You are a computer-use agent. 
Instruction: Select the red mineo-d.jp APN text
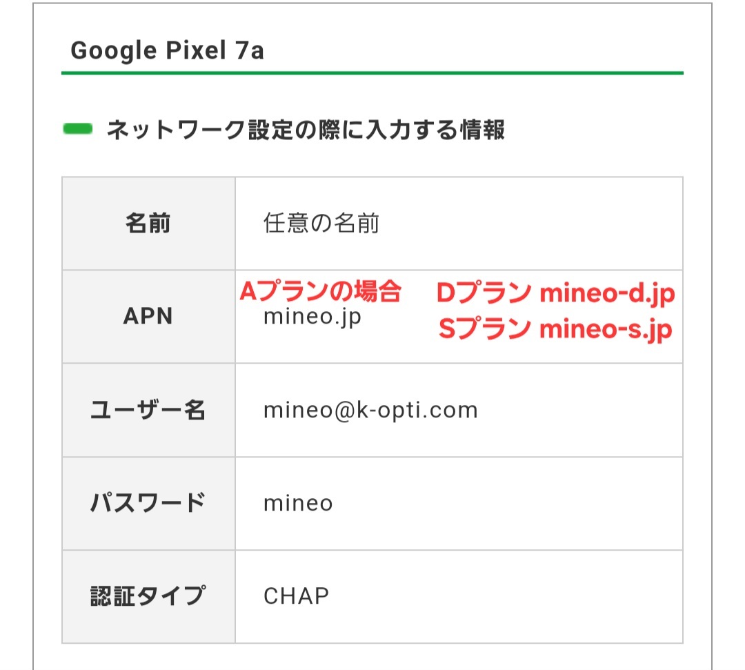pos(606,294)
